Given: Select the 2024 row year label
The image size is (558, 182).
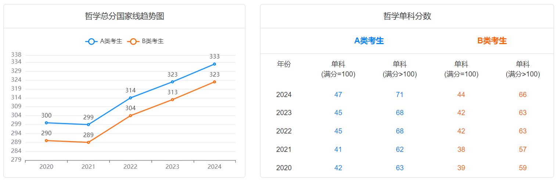Looking at the screenshot, I should pos(284,95).
